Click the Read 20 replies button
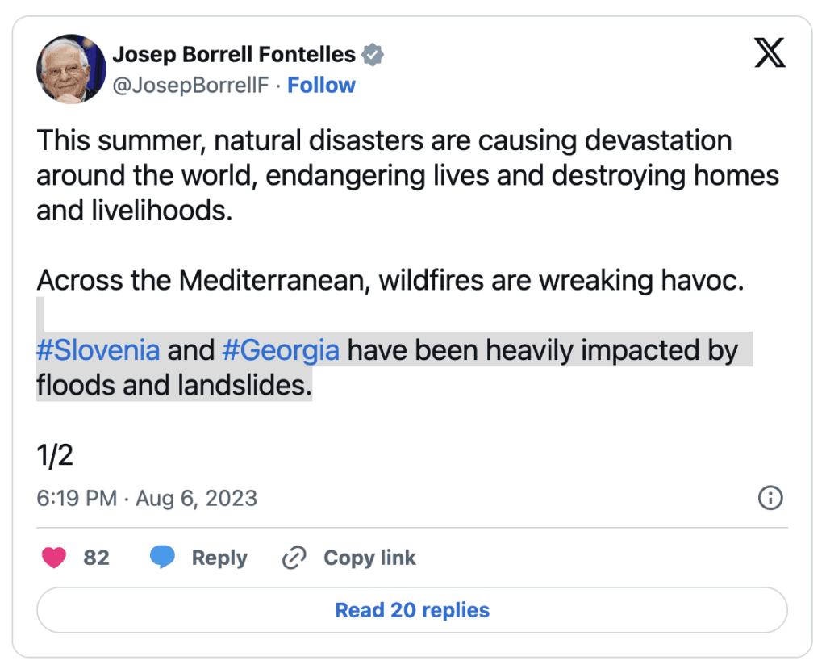This screenshot has width=826, height=669. click(x=412, y=610)
